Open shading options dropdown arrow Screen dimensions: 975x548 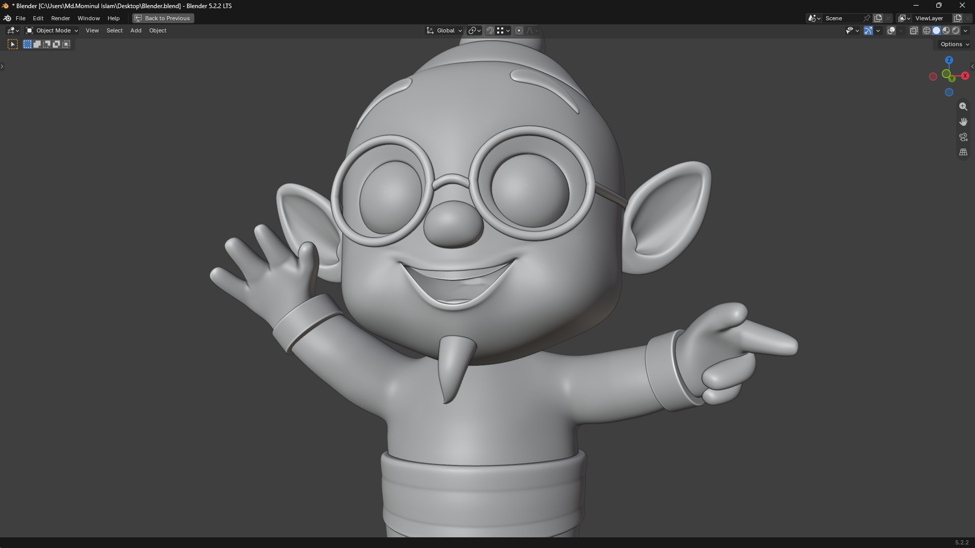click(x=965, y=31)
